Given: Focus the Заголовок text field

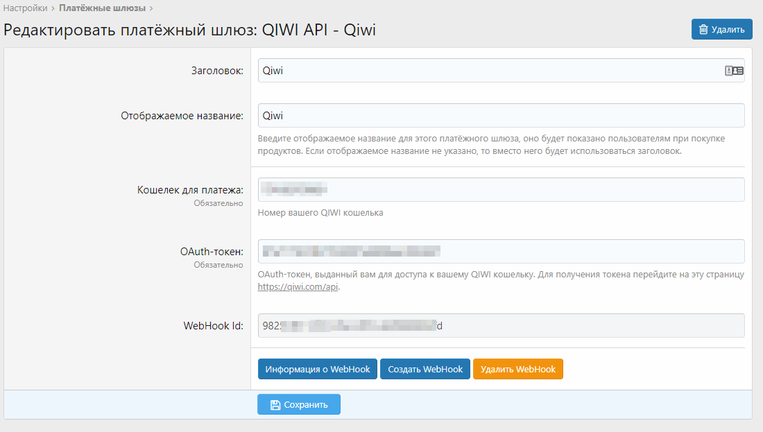Looking at the screenshot, I should pyautogui.click(x=486, y=71).
